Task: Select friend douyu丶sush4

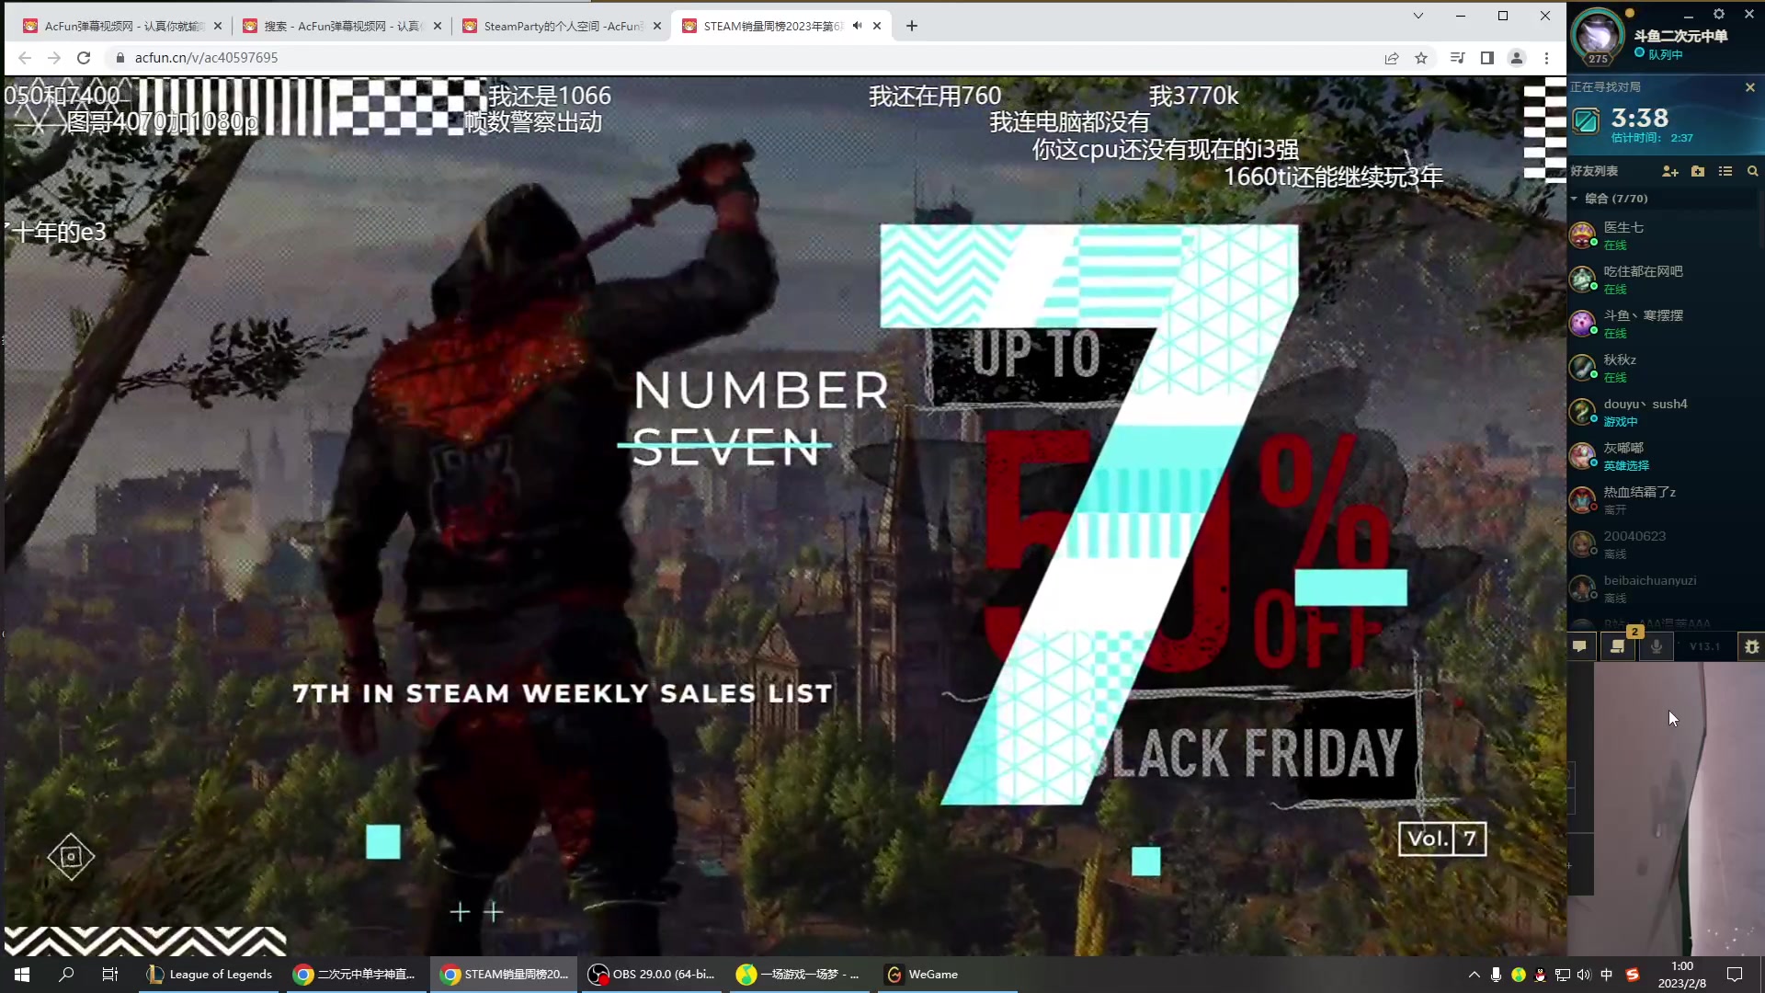Action: tap(1662, 412)
